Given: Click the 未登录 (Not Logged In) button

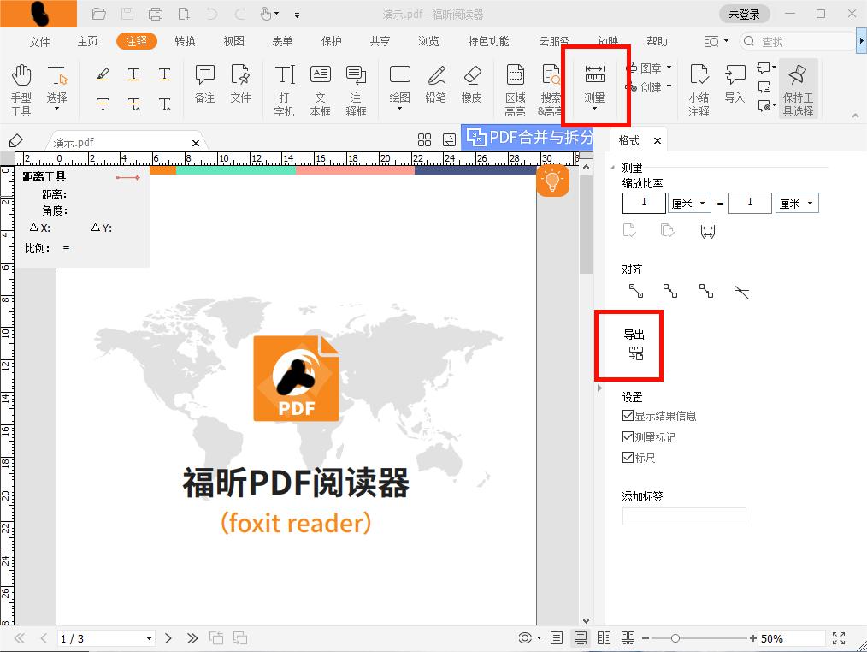Looking at the screenshot, I should [x=744, y=13].
